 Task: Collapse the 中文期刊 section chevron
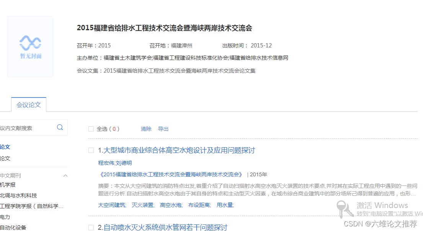(65, 176)
